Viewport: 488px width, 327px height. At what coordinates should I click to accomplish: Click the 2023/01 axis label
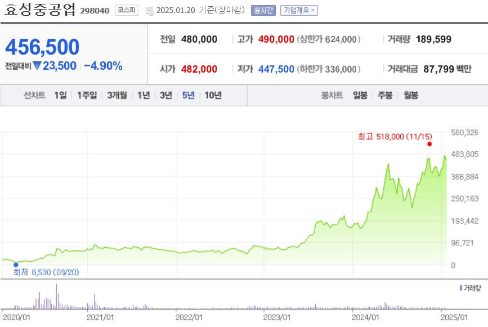click(277, 317)
